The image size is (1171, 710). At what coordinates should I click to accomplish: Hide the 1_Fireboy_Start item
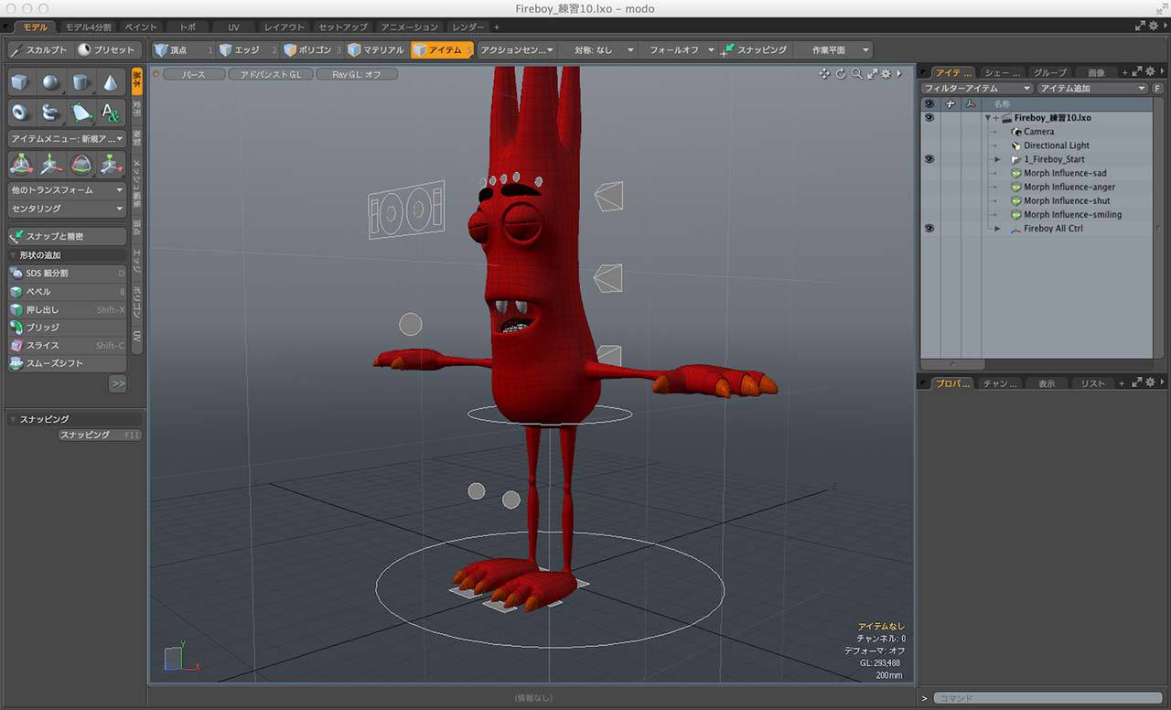click(929, 159)
